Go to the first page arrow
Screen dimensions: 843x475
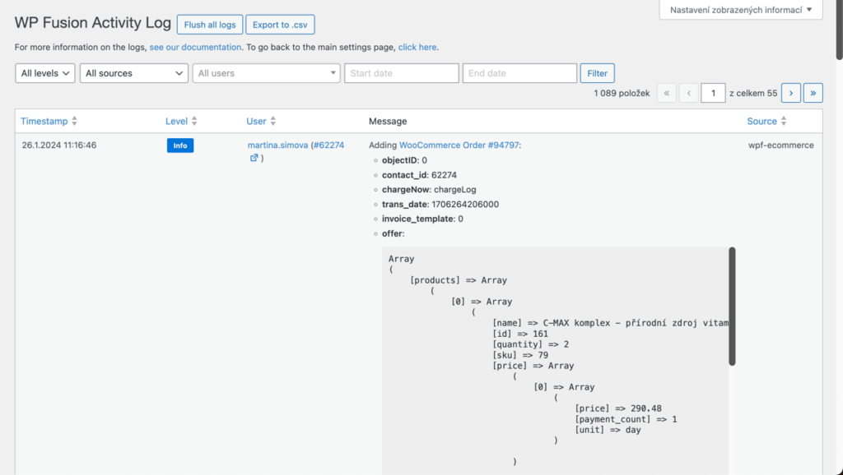coord(667,93)
